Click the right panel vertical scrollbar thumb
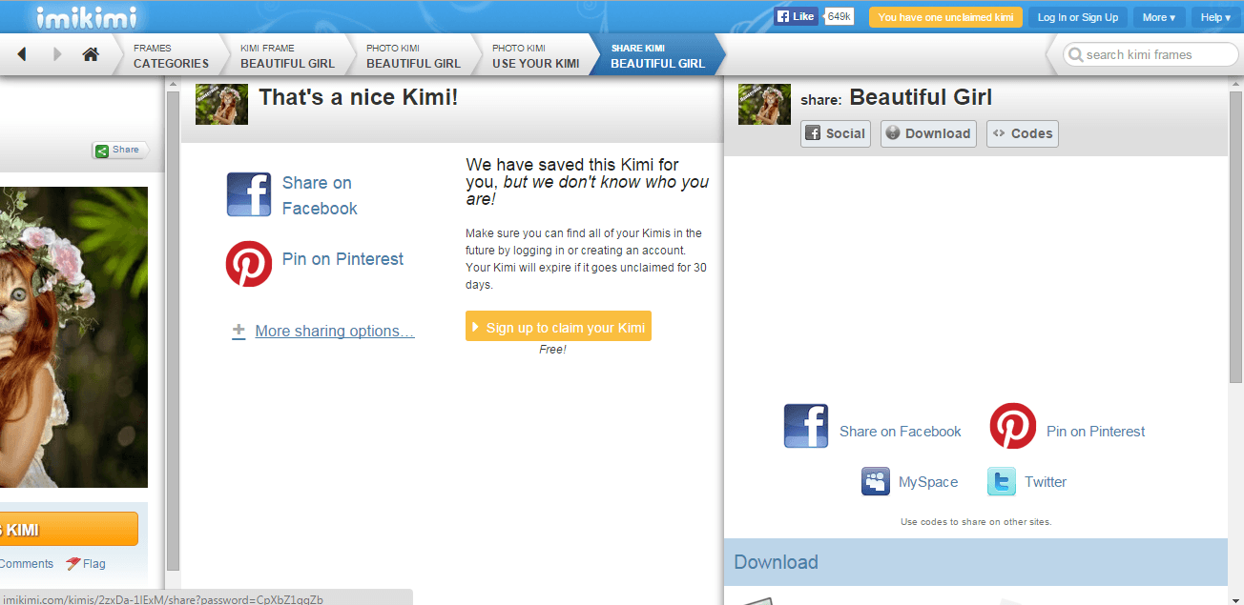 point(1235,236)
